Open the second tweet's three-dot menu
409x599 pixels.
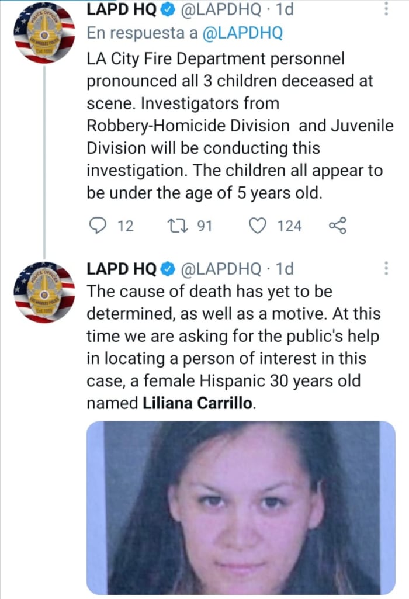pos(385,268)
